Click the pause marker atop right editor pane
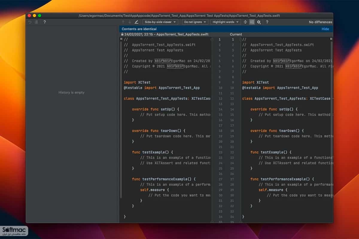The height and width of the screenshot is (239, 359). coord(331,39)
